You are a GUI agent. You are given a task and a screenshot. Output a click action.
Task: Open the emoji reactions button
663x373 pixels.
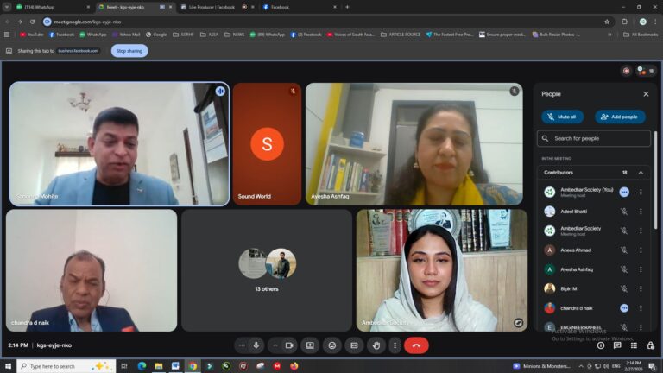pyautogui.click(x=331, y=345)
